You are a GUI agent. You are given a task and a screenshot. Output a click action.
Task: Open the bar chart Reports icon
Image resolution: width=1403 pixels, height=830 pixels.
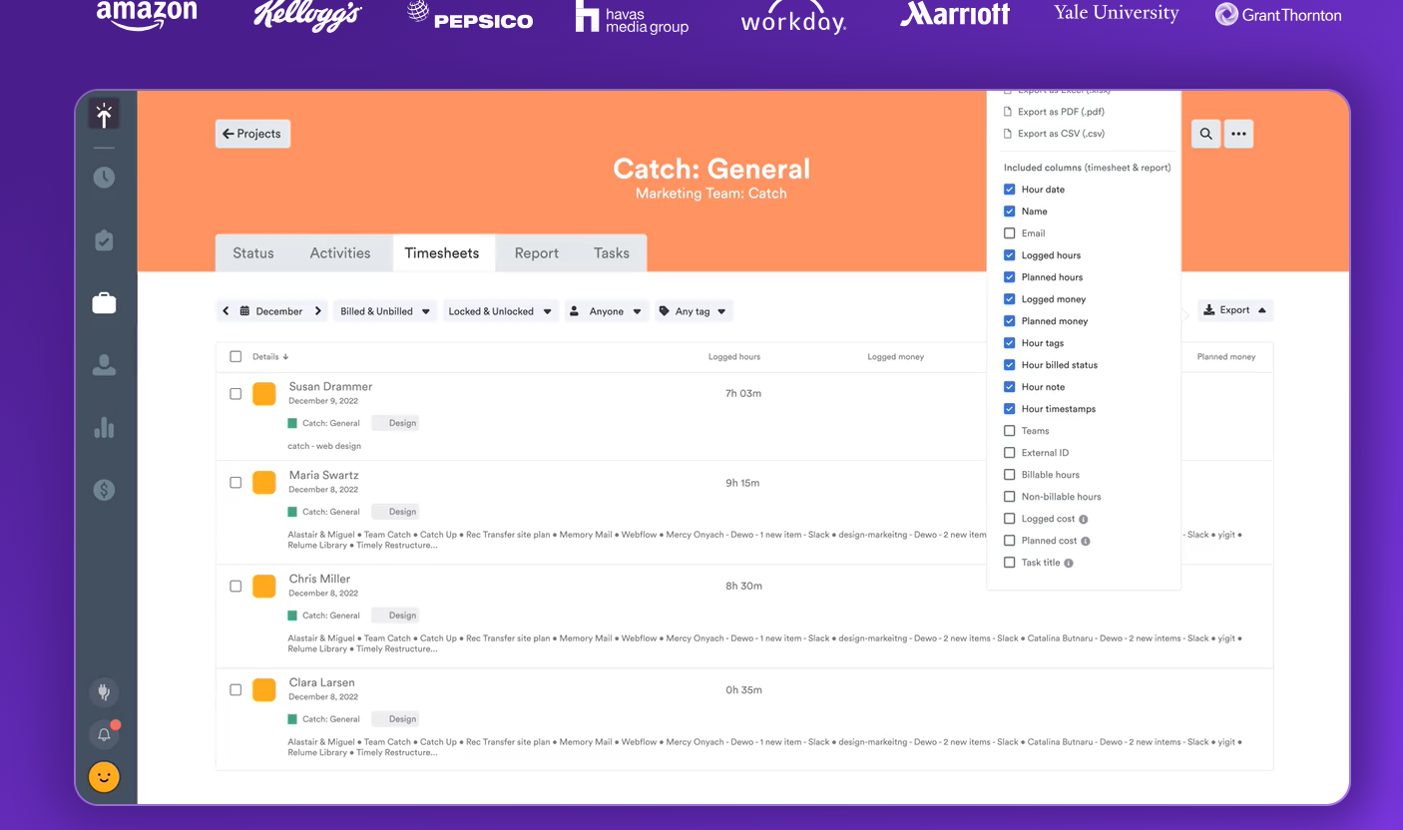(x=104, y=427)
